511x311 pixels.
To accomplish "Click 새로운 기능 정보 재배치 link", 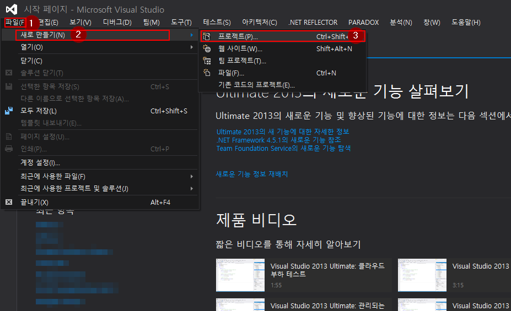I will (x=252, y=174).
